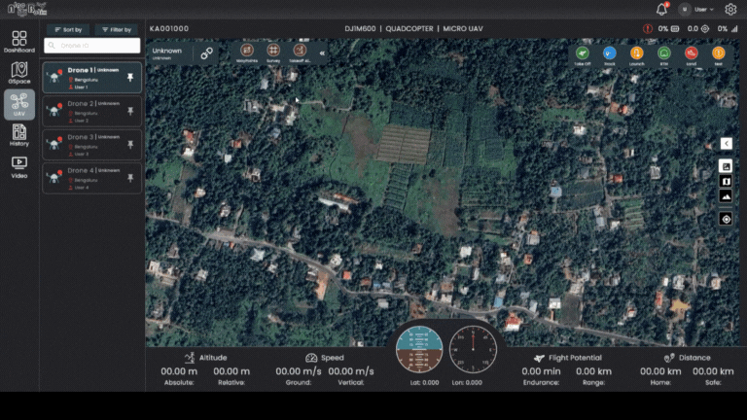The height and width of the screenshot is (420, 747).
Task: Open the Waypoints planning tool
Action: click(x=247, y=52)
